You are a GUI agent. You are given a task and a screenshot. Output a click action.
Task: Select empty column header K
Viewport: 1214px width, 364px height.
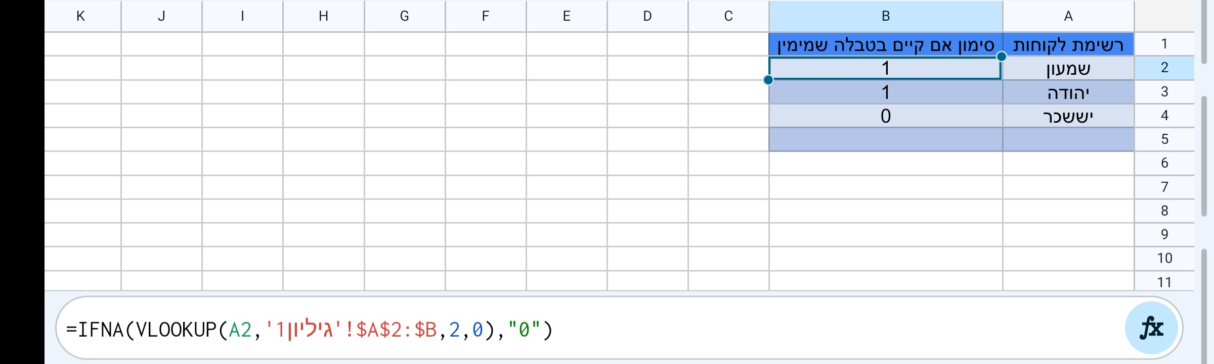tap(81, 16)
